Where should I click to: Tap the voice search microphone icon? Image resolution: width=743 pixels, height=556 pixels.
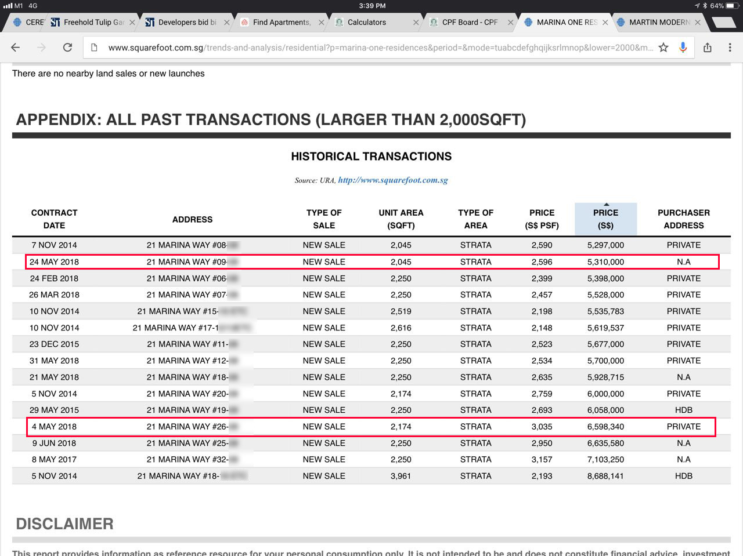point(683,48)
